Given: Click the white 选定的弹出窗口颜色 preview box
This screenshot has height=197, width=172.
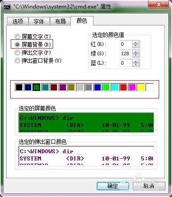Looking at the screenshot, I should click(x=86, y=156).
